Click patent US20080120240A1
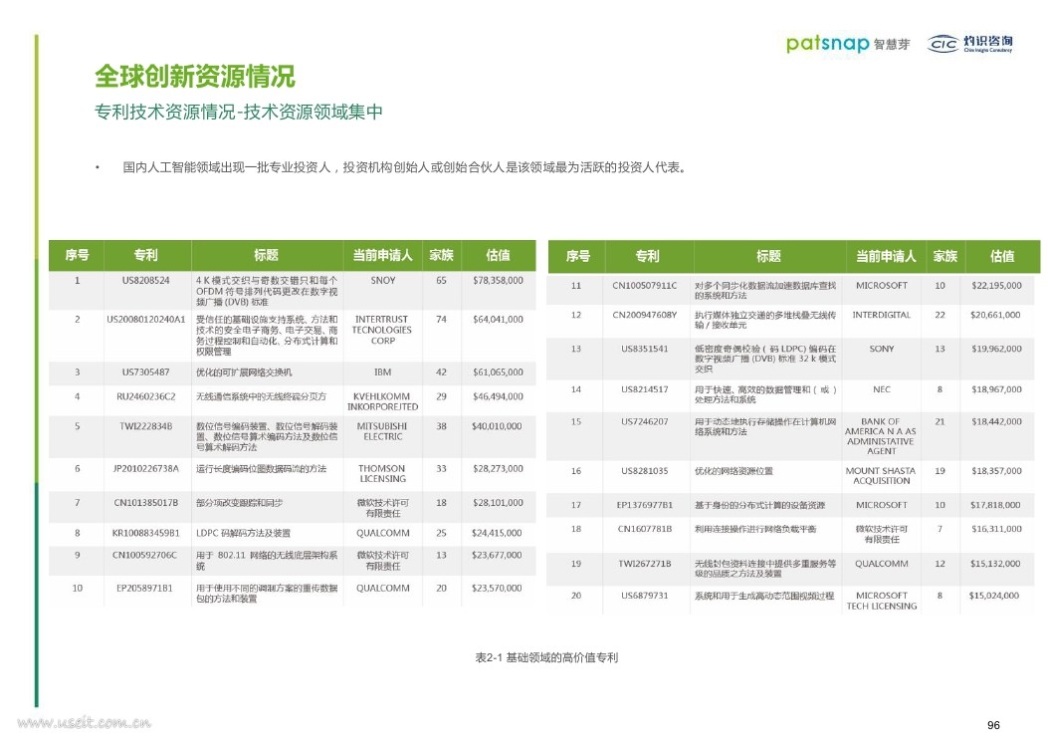The image size is (1048, 741). pos(145,319)
